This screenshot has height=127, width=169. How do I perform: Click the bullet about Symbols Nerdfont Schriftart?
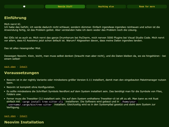point(84,93)
